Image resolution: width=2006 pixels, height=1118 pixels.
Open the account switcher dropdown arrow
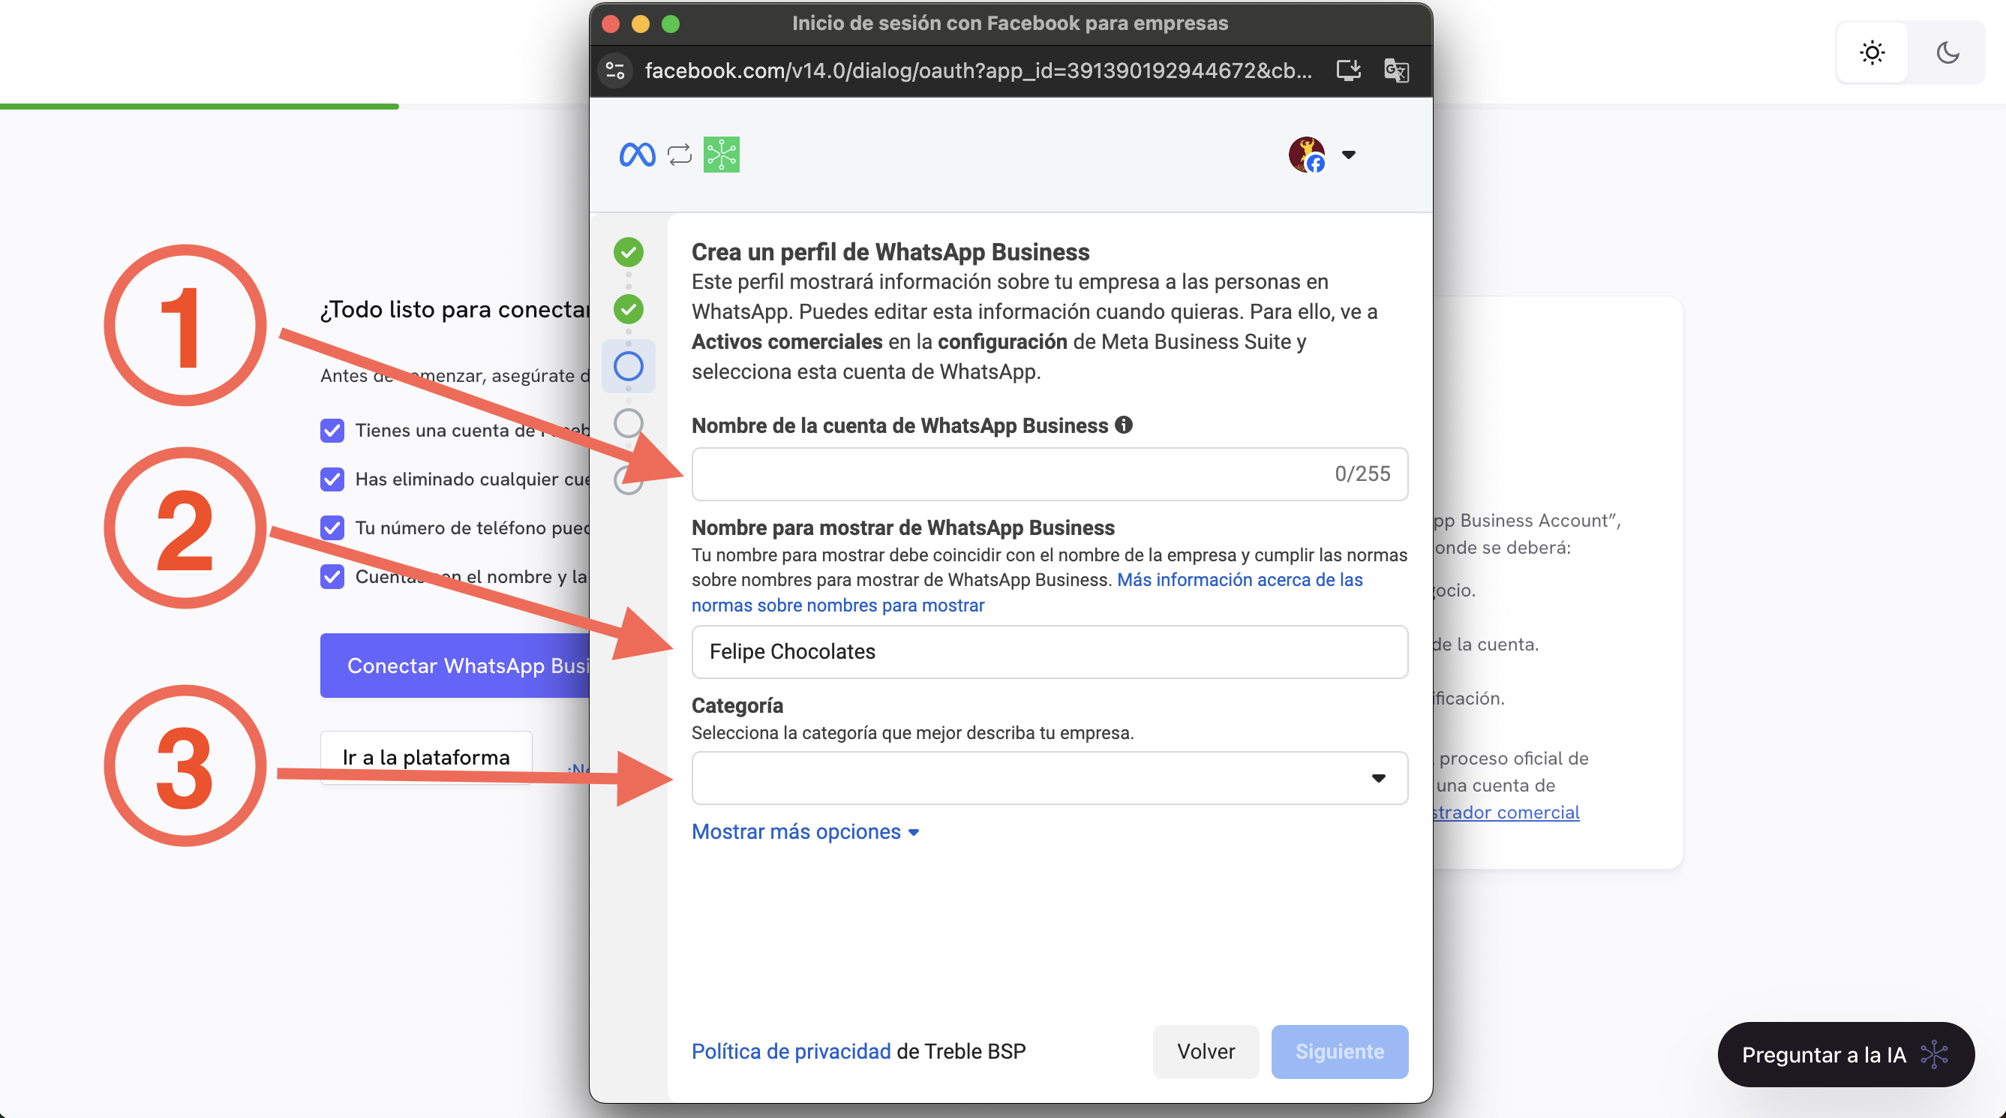pos(1349,155)
